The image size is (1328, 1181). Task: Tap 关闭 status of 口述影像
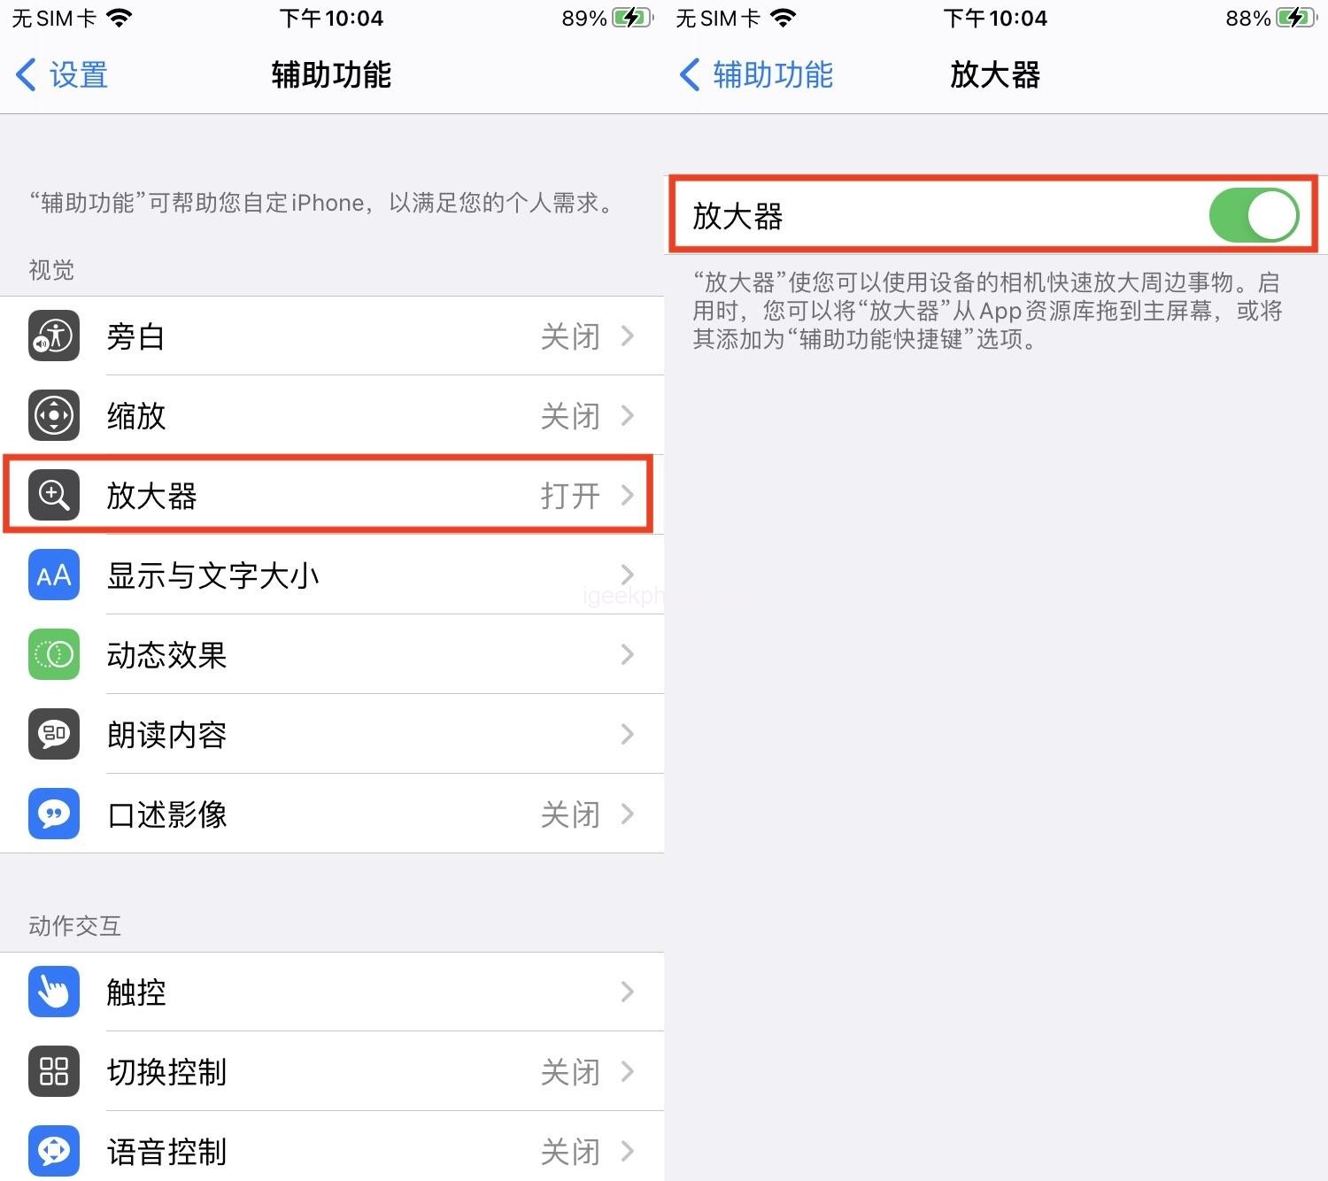(570, 814)
